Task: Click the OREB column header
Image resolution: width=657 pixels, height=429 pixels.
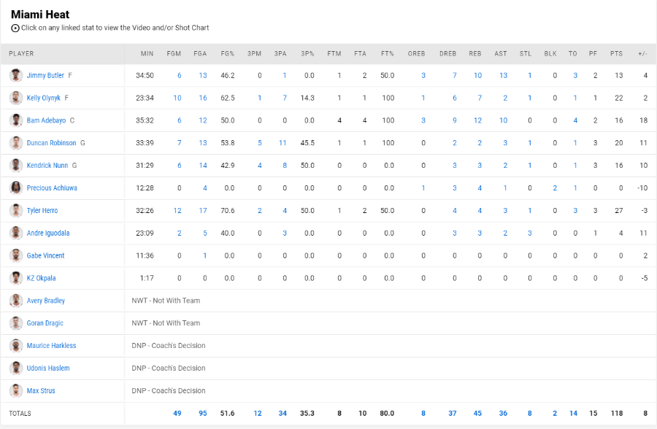Action: tap(417, 54)
